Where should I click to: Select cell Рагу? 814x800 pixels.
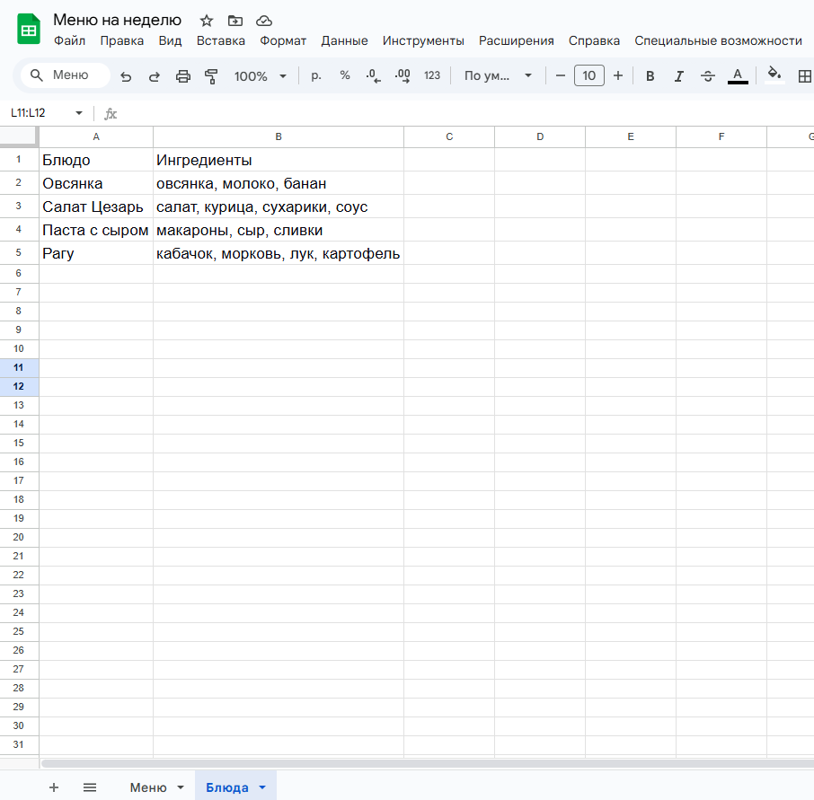click(96, 253)
